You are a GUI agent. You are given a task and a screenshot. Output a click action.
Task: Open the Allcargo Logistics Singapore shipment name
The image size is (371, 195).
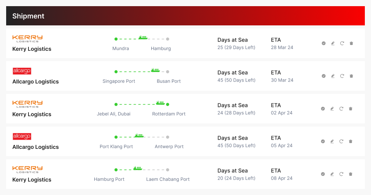(x=35, y=82)
